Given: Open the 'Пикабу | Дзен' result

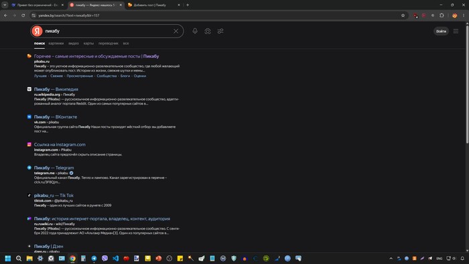Looking at the screenshot, I should coord(48,247).
